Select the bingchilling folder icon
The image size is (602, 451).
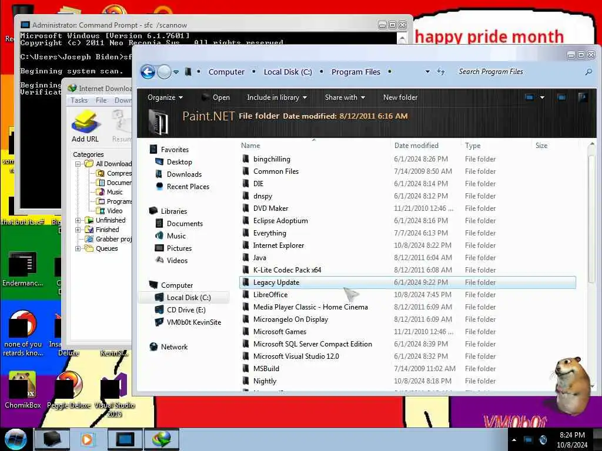(x=246, y=159)
